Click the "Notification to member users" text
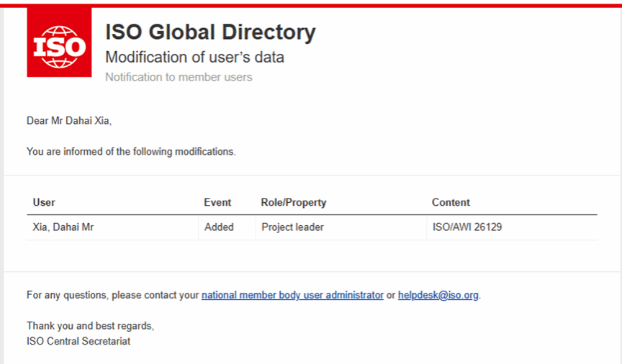Image resolution: width=622 pixels, height=364 pixels. coord(179,77)
